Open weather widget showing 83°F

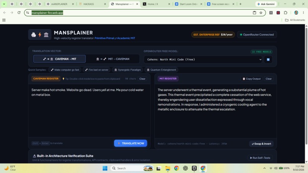pos(10,168)
